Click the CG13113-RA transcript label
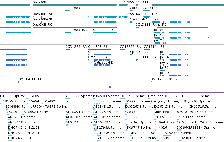224x142 pixels. (x=146, y=25)
